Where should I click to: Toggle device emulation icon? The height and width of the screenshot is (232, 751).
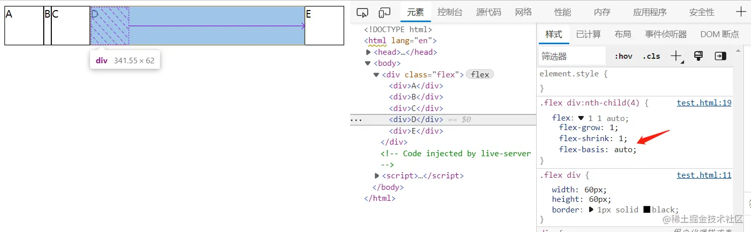tap(385, 13)
